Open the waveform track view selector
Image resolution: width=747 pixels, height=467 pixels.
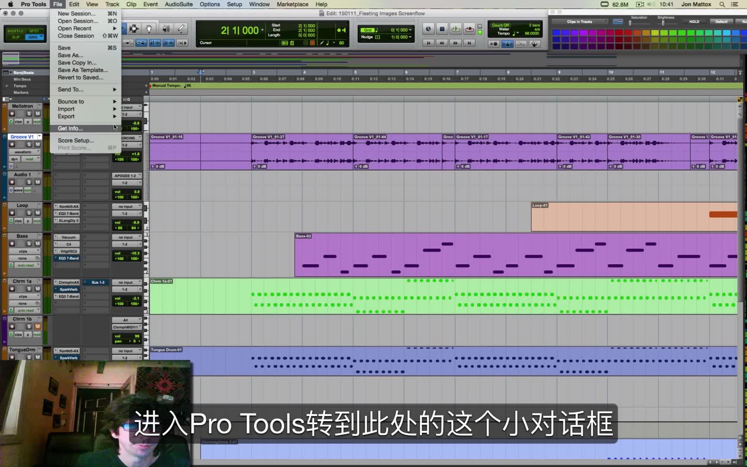tap(25, 152)
